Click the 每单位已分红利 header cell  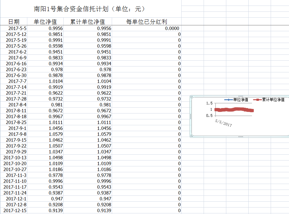click(147, 22)
